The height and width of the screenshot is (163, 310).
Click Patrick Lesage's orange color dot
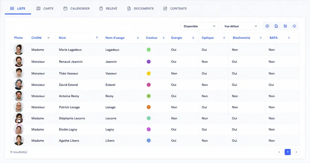tap(149, 107)
